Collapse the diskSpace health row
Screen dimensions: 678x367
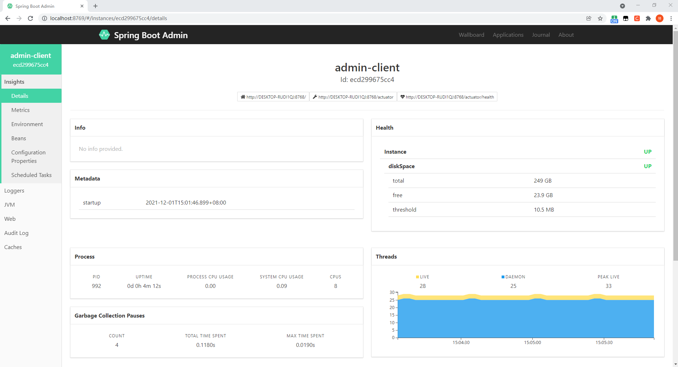(520, 166)
